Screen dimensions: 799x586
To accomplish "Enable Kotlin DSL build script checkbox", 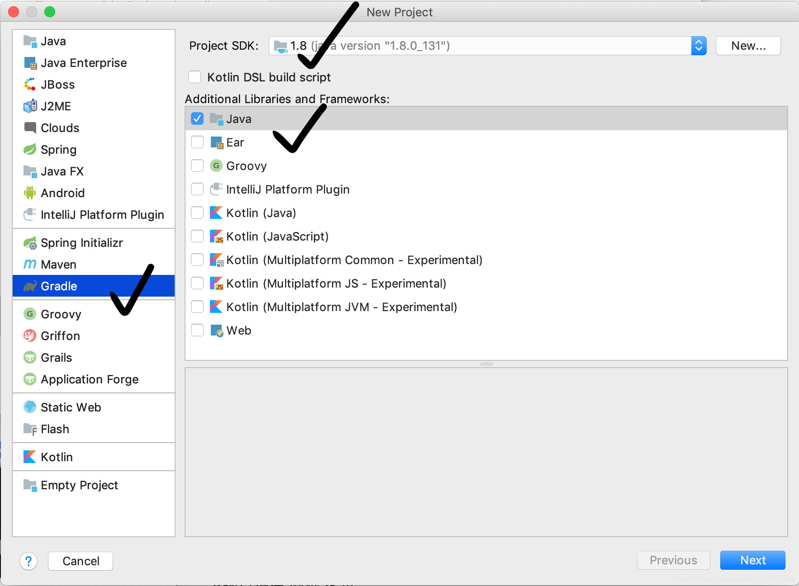I will (x=195, y=77).
